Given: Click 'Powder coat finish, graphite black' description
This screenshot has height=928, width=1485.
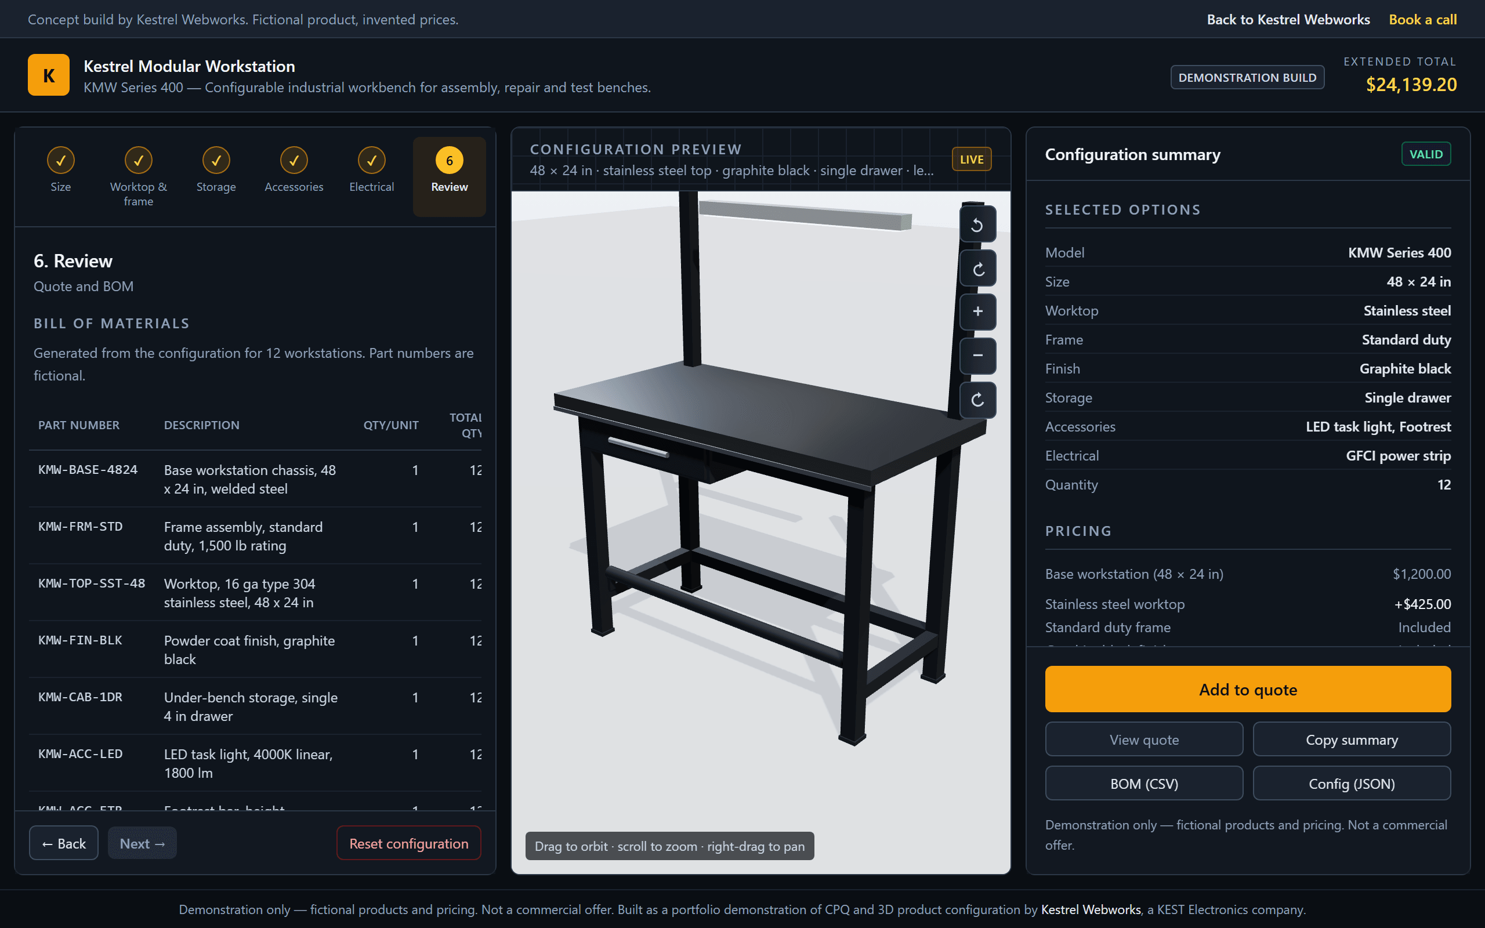Looking at the screenshot, I should 249,650.
